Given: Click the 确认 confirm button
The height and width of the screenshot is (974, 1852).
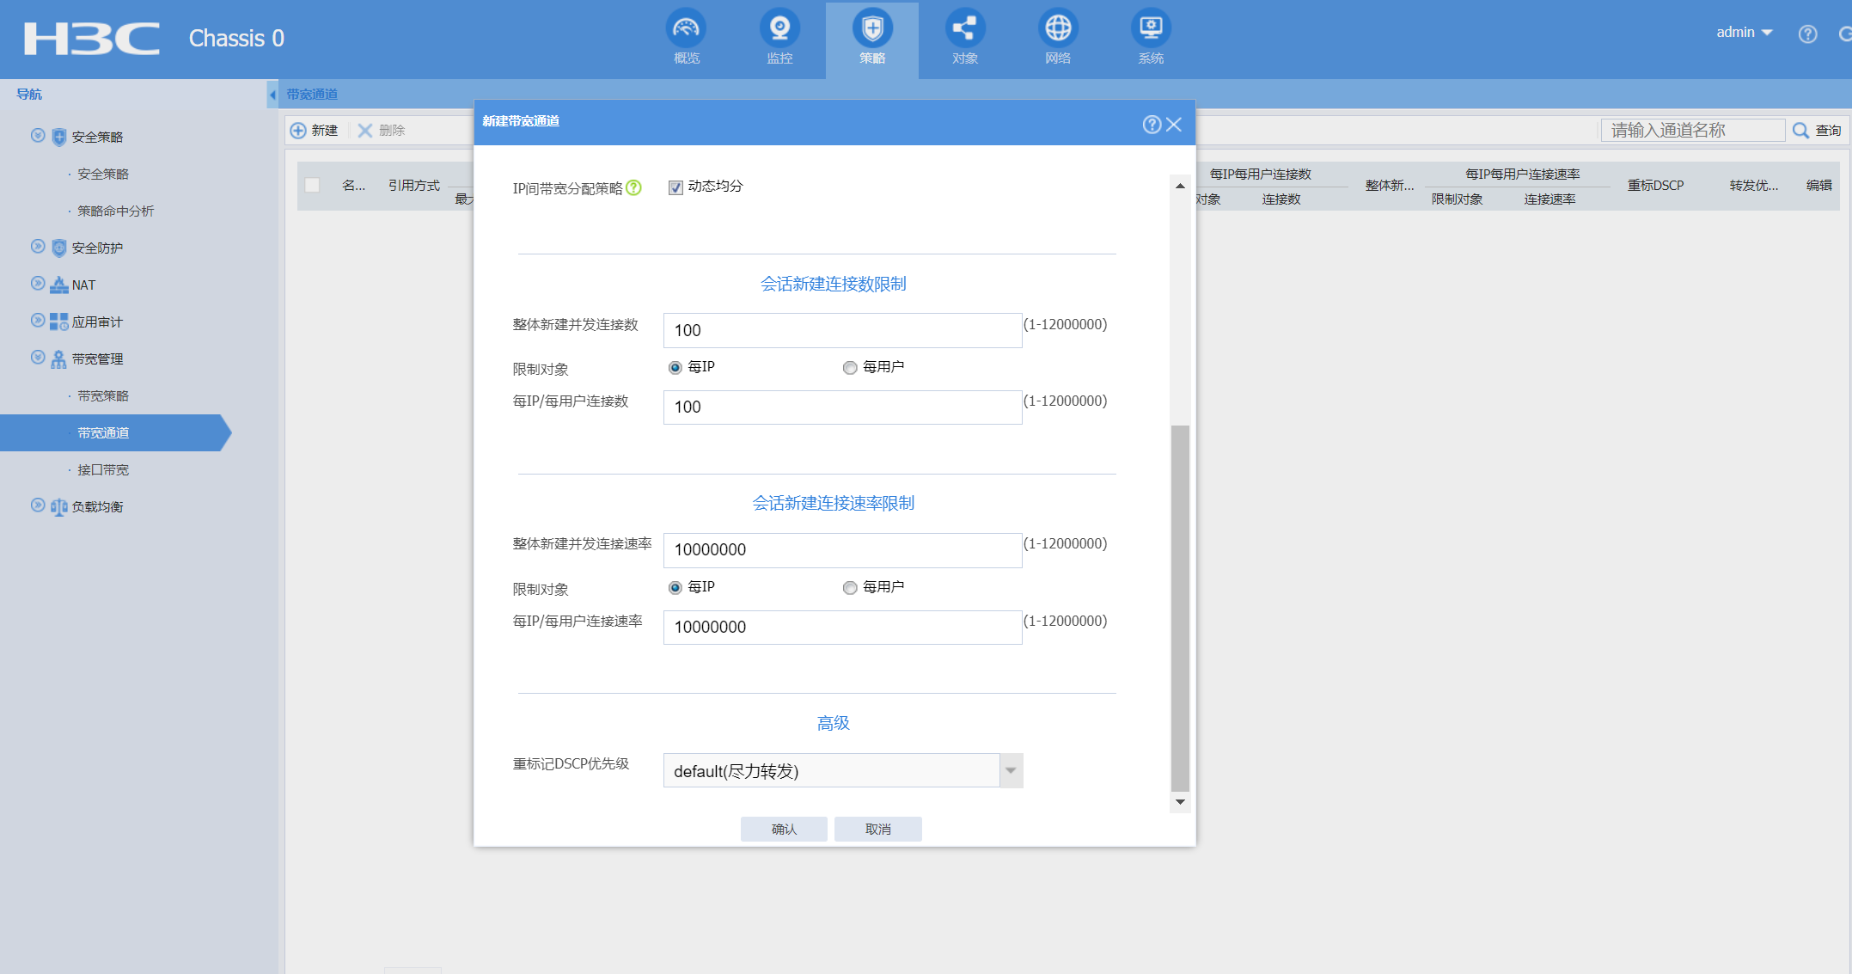Looking at the screenshot, I should pyautogui.click(x=784, y=829).
